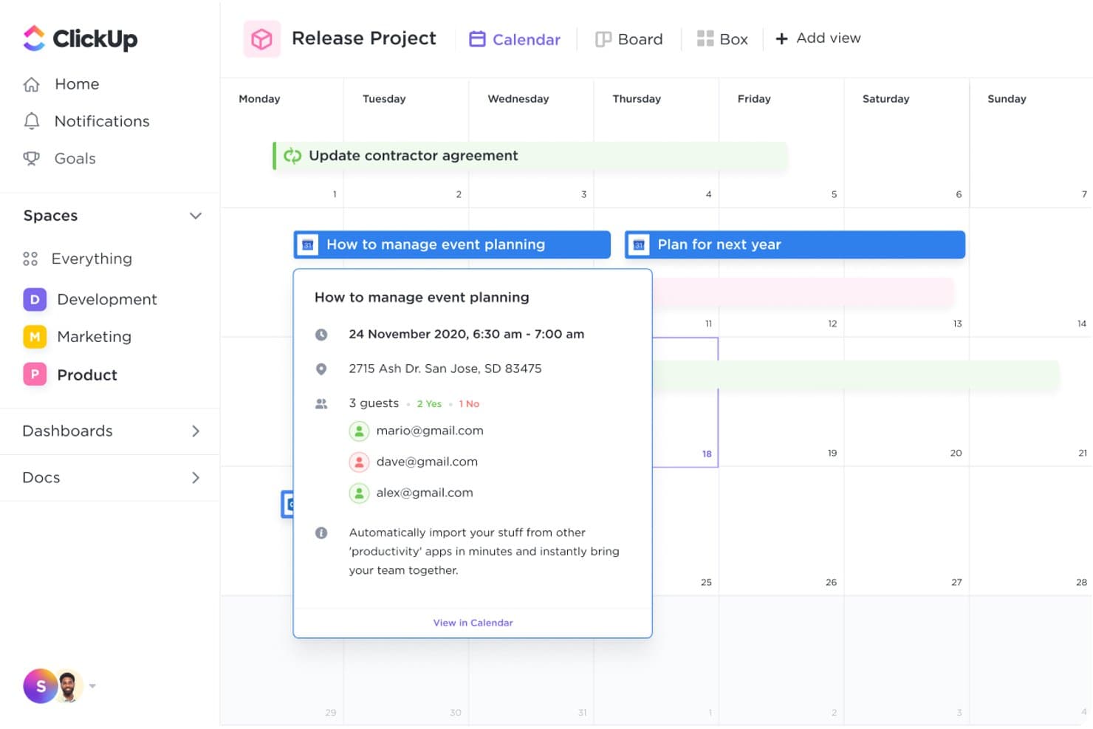Viewport: 1093px width, 729px height.
Task: Open the View in Calendar link
Action: pyautogui.click(x=473, y=623)
